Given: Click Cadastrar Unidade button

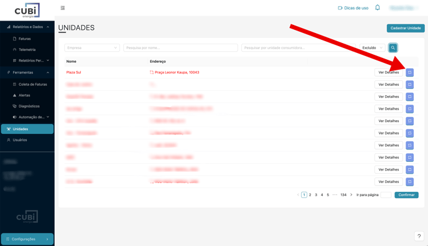Looking at the screenshot, I should [x=406, y=28].
